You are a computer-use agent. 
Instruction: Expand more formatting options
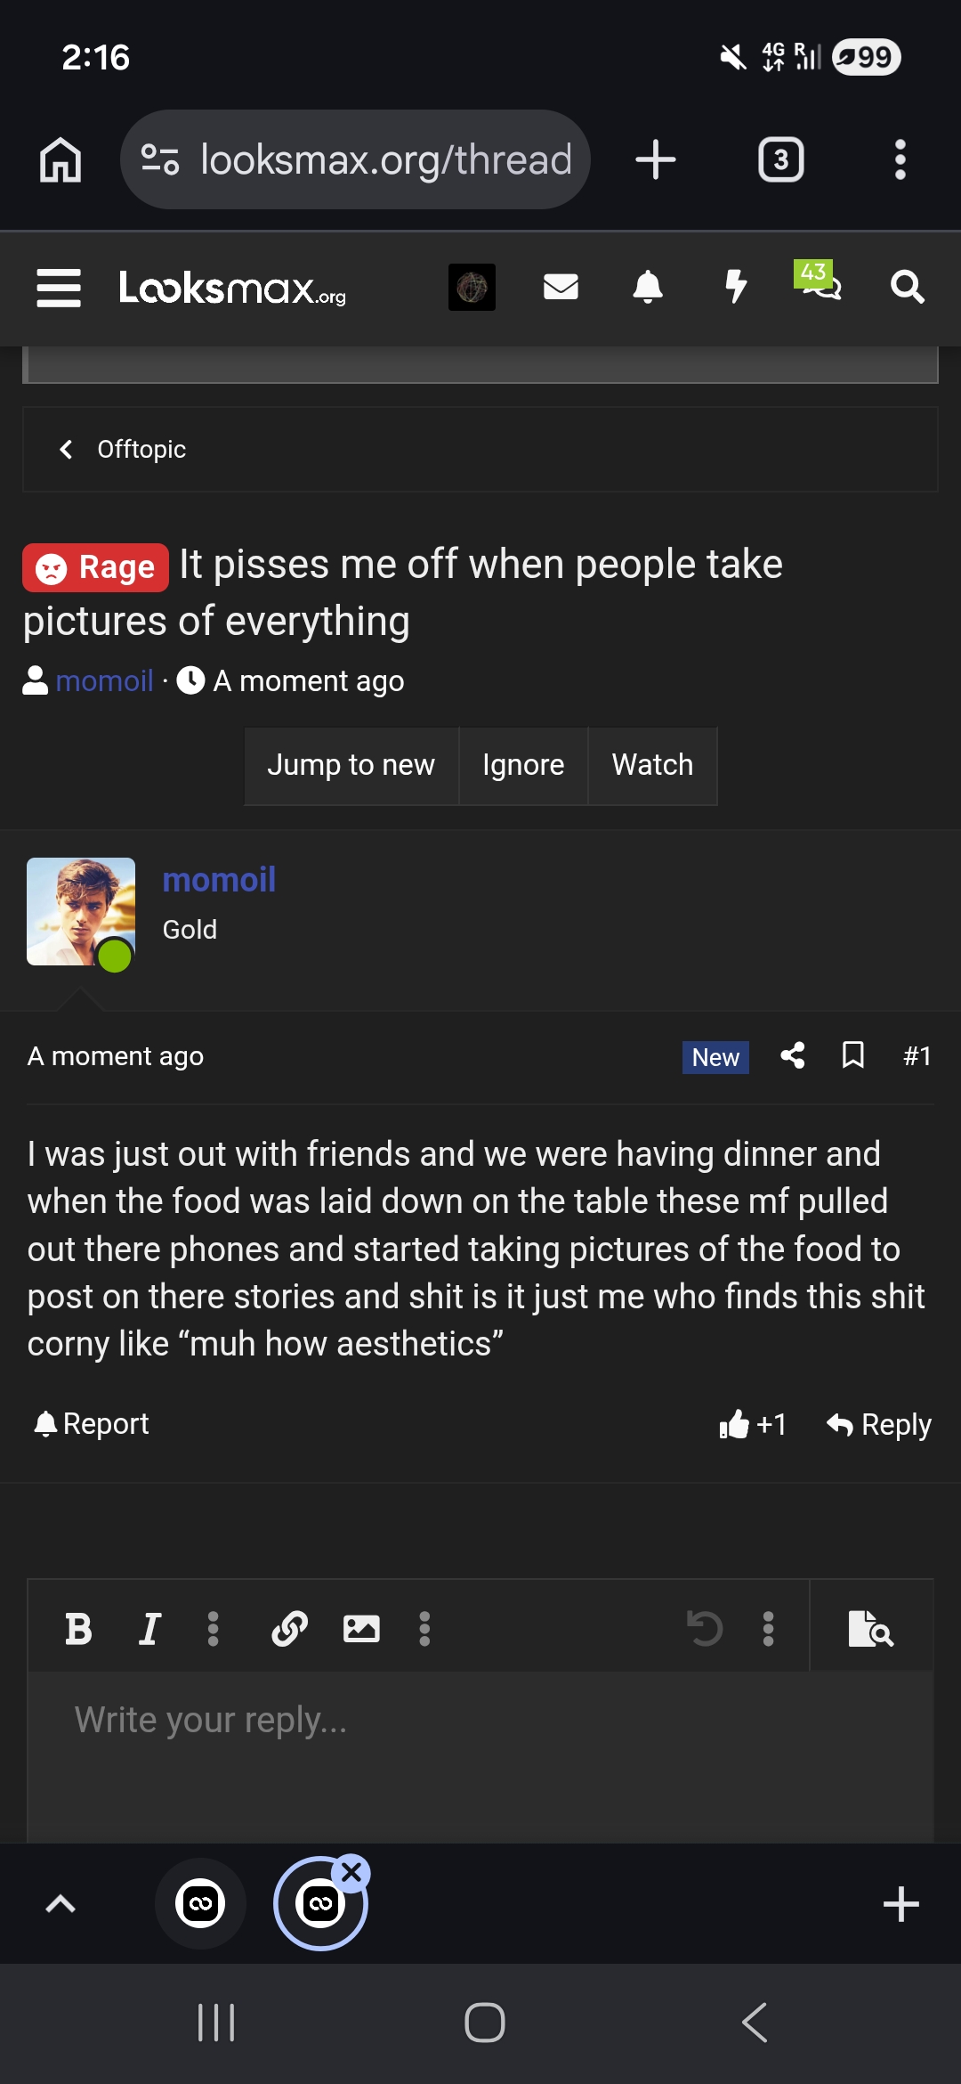(213, 1628)
